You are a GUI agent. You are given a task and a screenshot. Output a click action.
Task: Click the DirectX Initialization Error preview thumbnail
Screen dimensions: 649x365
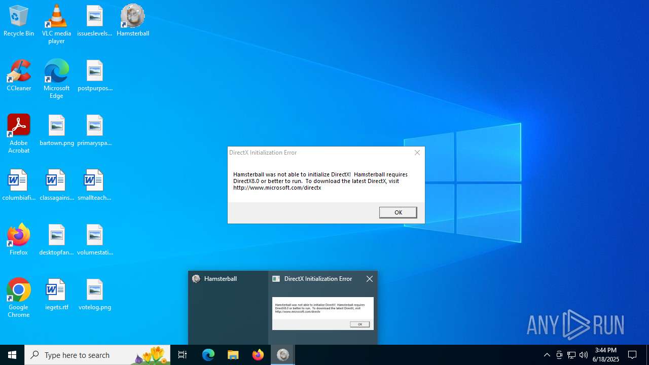tap(323, 313)
